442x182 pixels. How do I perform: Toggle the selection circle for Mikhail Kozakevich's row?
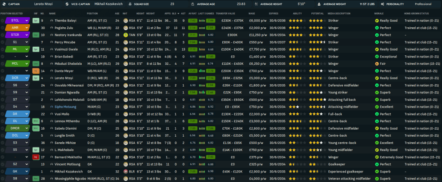point(3,171)
